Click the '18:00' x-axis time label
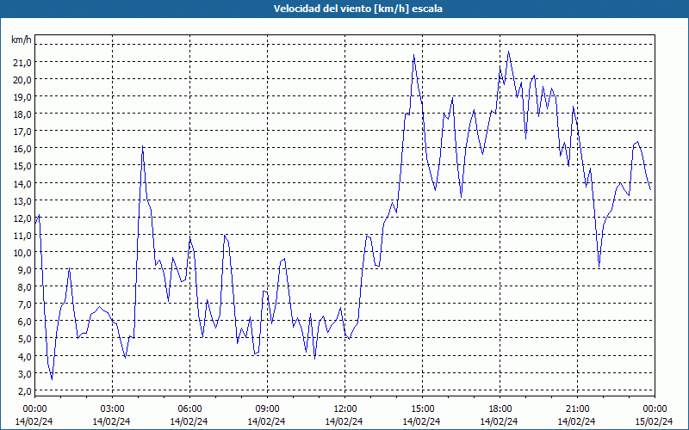The width and height of the screenshot is (689, 430). pyautogui.click(x=500, y=408)
